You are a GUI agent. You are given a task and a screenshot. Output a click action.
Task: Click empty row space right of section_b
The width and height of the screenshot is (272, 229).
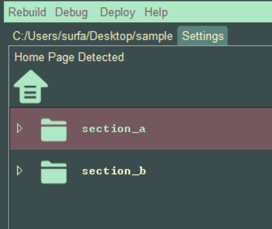(212, 171)
